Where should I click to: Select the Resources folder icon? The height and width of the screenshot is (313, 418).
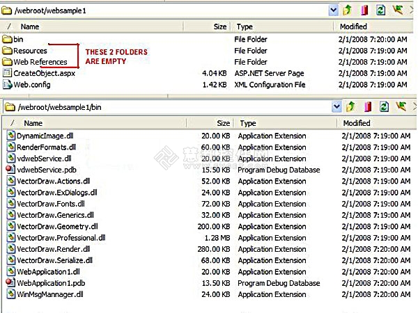7,51
